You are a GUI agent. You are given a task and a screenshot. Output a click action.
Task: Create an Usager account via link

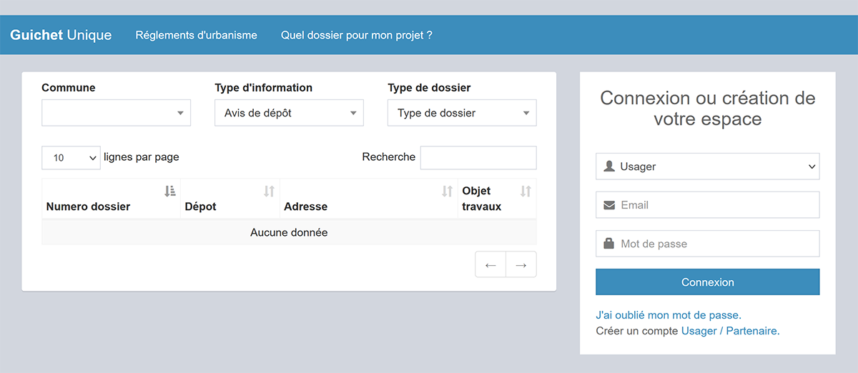[x=699, y=331]
